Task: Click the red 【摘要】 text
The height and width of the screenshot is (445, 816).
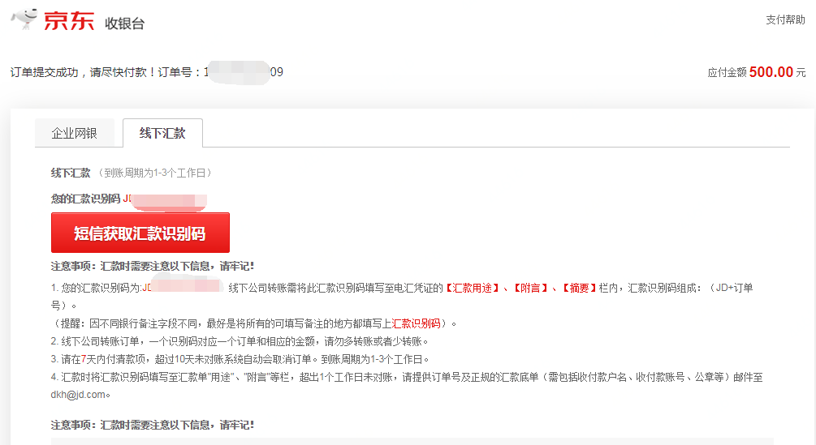Action: click(x=579, y=289)
